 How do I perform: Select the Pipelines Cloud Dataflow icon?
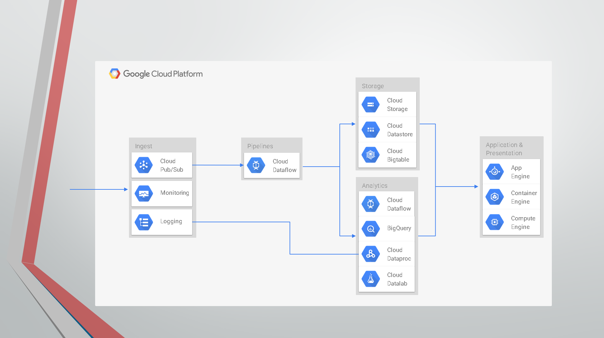(x=256, y=165)
